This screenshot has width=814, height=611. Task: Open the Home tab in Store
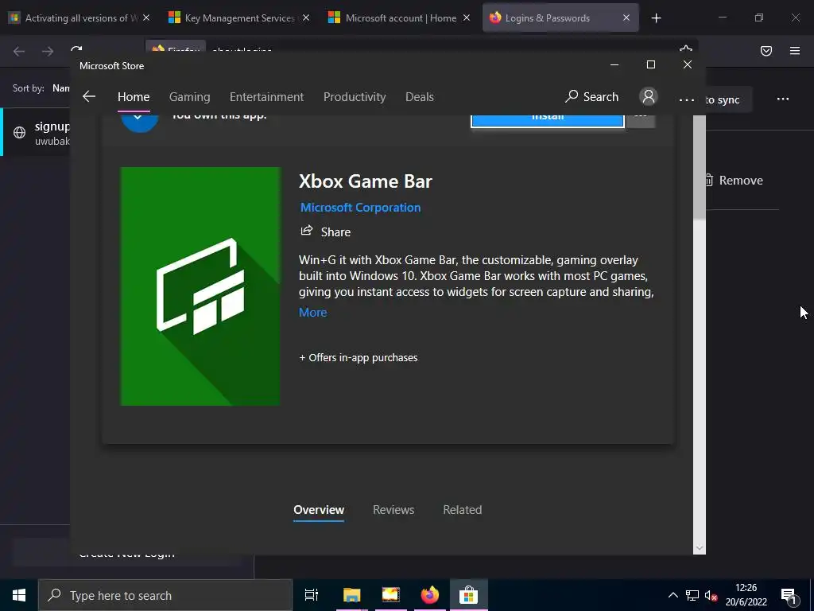[134, 97]
